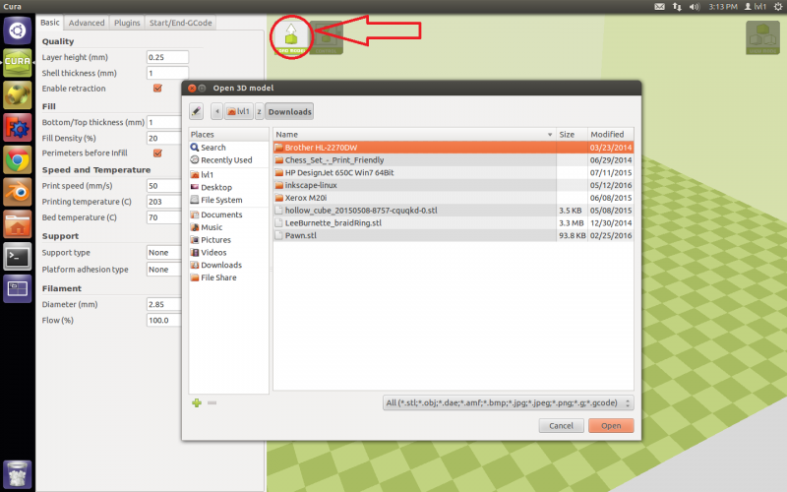Launch Google Chrome from the dock
Screen dimensions: 787x492
click(18, 160)
